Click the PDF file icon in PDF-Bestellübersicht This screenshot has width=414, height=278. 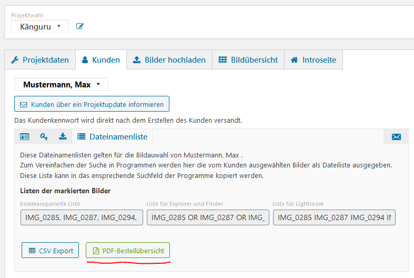coord(96,251)
